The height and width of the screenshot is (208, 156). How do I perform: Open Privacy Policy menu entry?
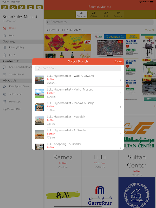click(x=16, y=47)
